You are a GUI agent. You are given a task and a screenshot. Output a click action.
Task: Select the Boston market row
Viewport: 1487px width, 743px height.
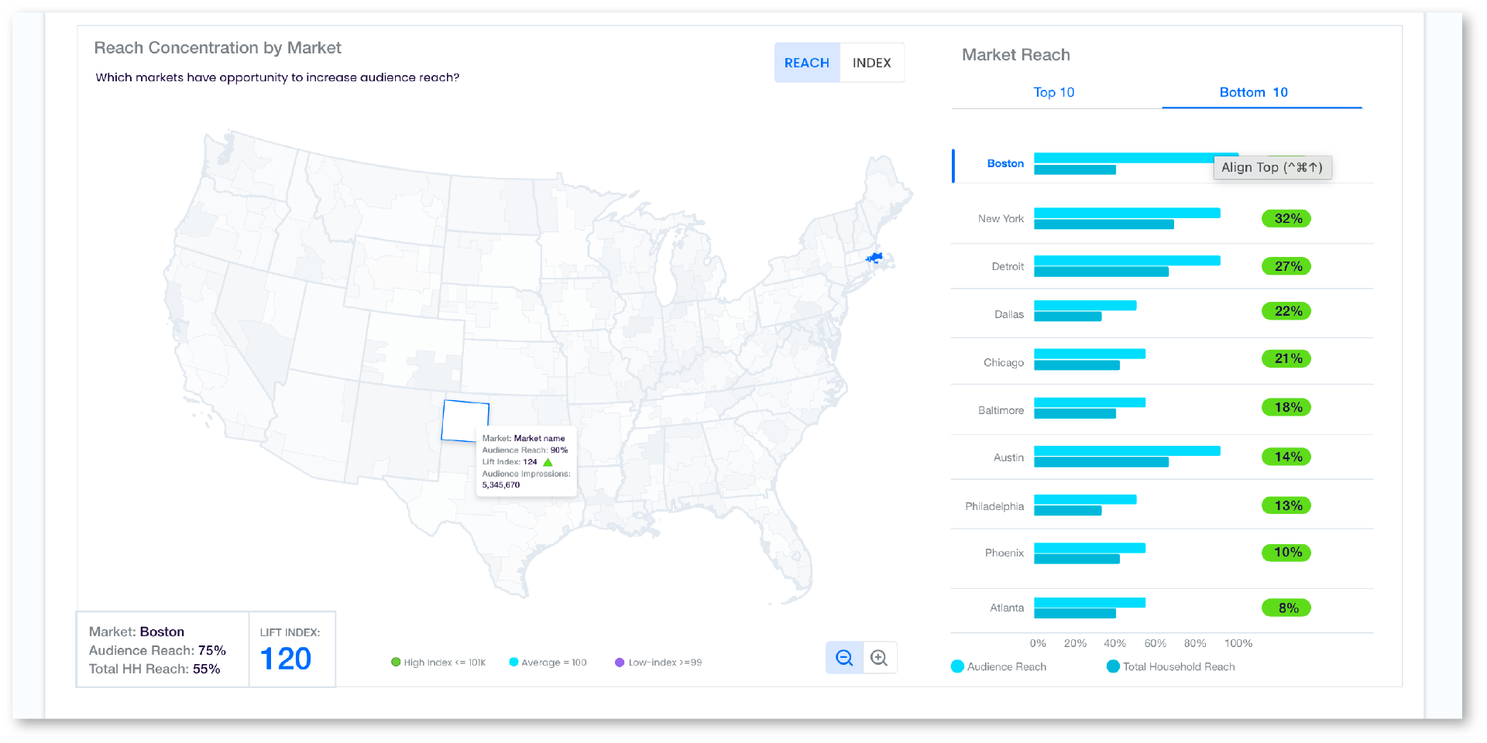coord(1162,164)
